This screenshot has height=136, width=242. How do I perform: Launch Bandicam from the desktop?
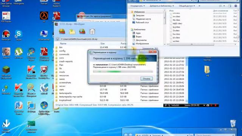point(6,35)
